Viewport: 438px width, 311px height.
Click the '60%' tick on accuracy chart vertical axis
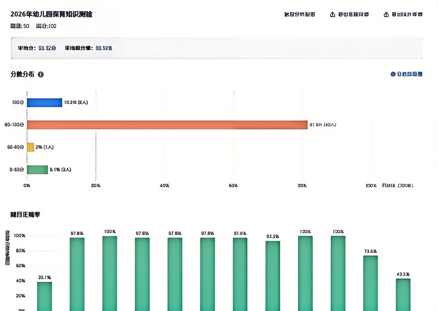click(x=21, y=266)
